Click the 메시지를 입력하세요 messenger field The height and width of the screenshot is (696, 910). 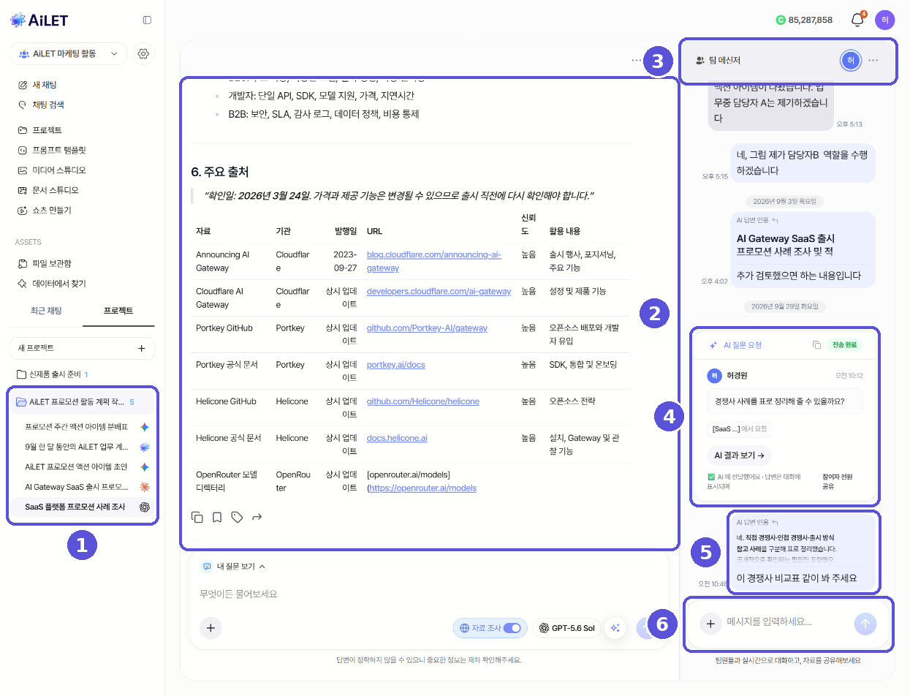pos(786,623)
